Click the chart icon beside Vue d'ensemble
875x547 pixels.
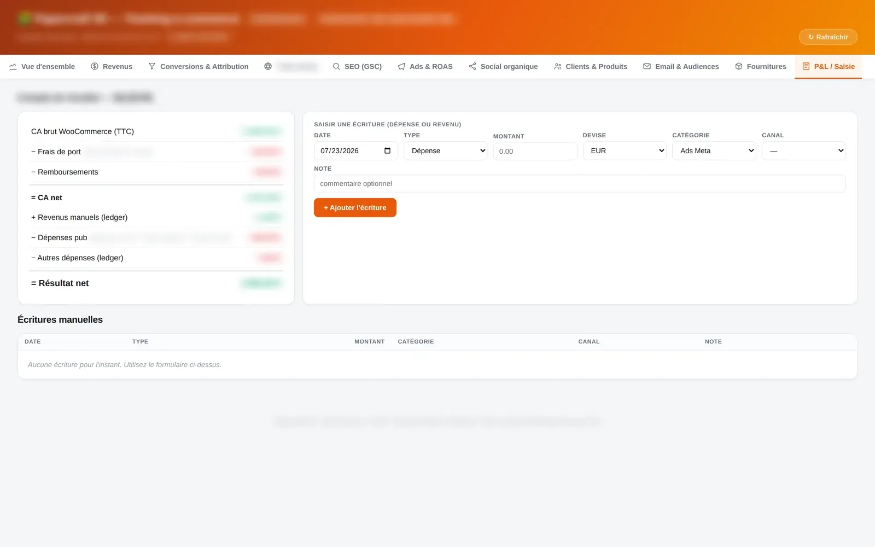coord(13,66)
